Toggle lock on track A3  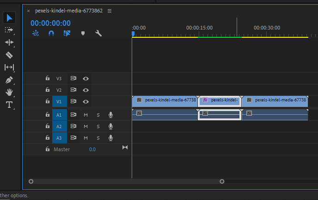(x=48, y=137)
